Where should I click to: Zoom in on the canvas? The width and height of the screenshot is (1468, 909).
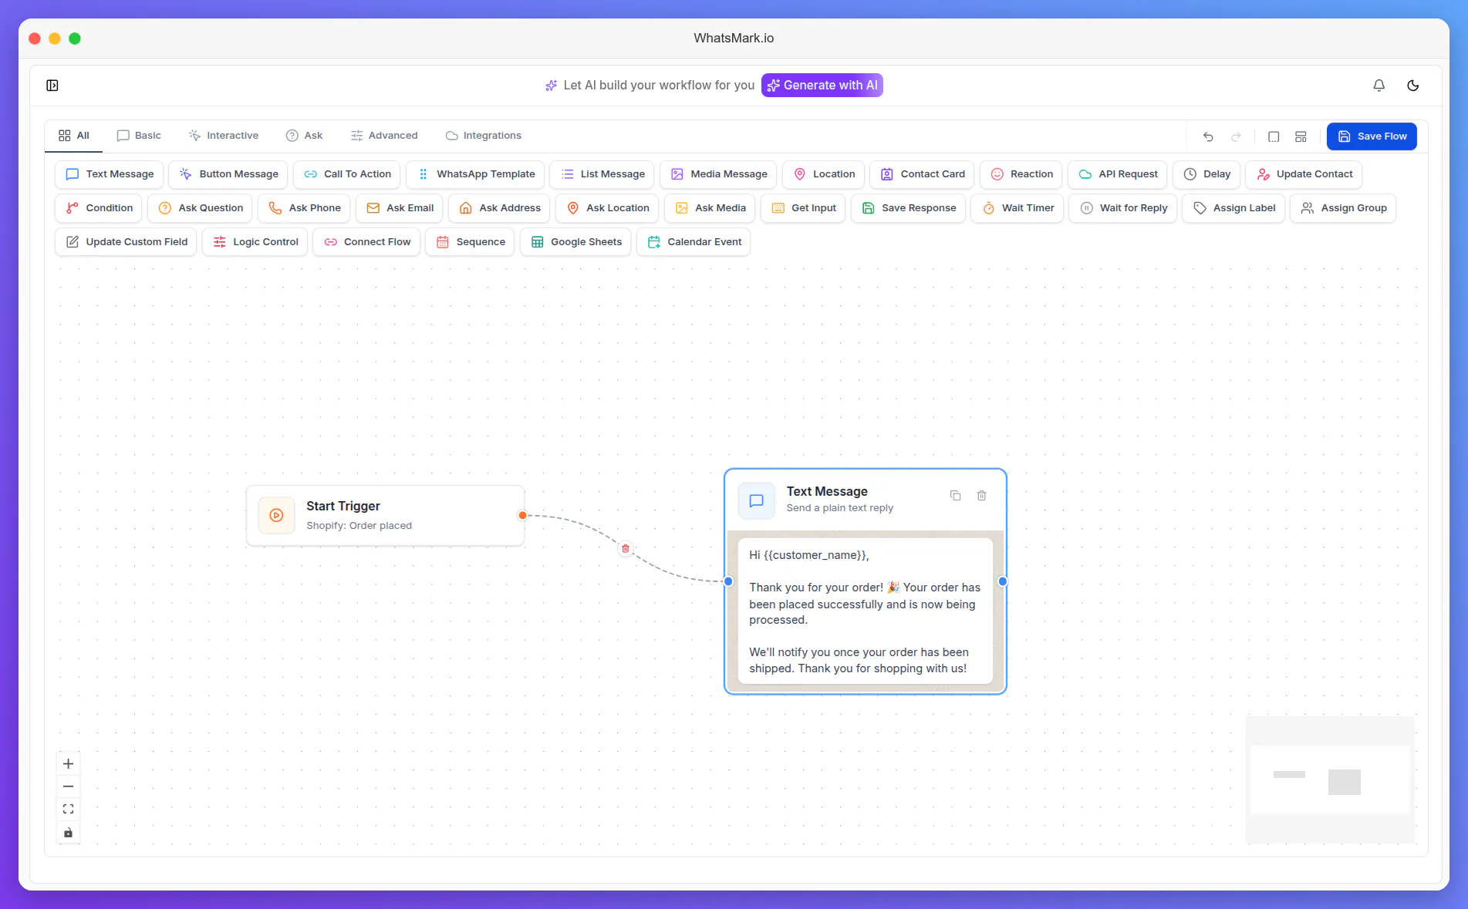(x=68, y=764)
